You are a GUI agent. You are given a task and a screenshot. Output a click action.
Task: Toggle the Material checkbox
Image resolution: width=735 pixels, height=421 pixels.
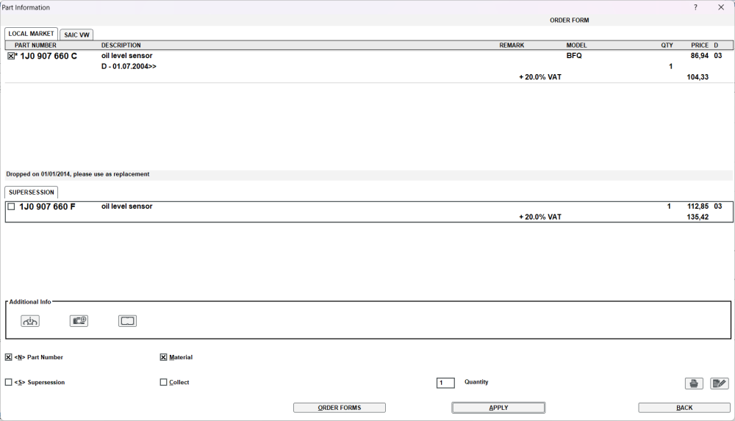163,357
